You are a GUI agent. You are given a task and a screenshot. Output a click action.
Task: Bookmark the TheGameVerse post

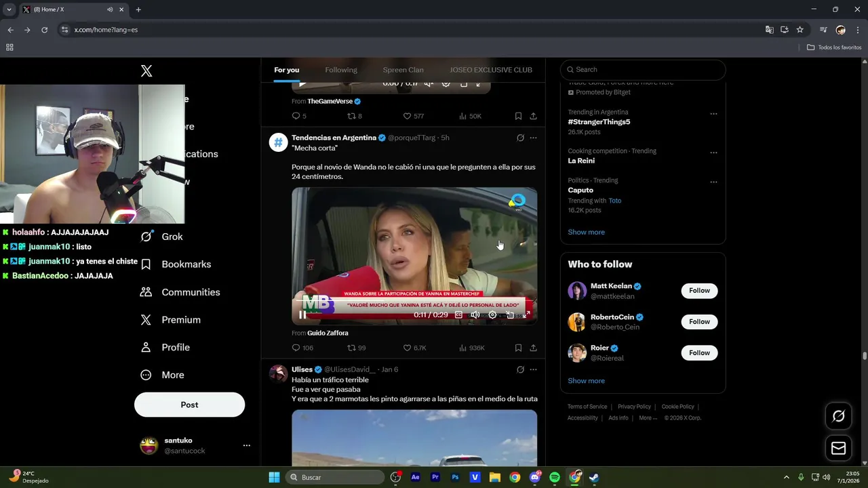point(518,116)
